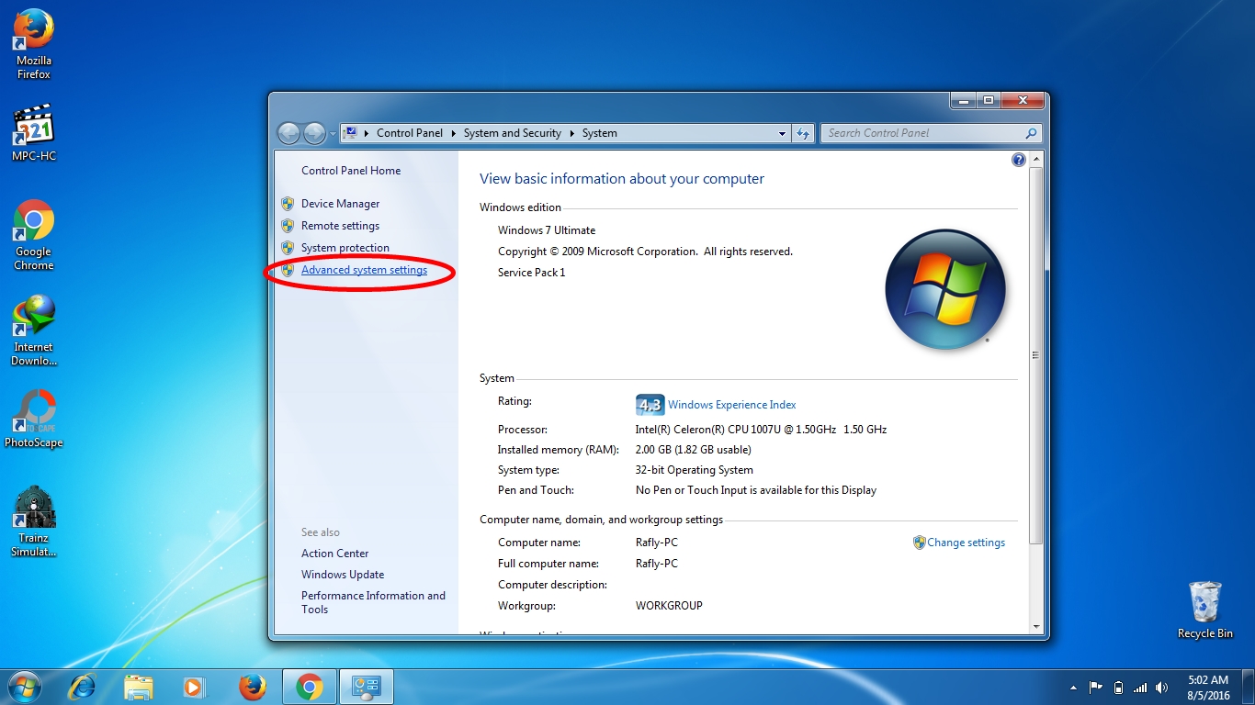Screen dimensions: 1255x705
Task: Click the 32-bit Operating System value
Action: pyautogui.click(x=695, y=470)
